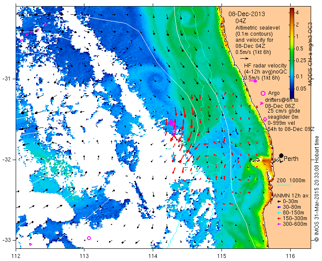Click the 0-30m black ANMN marker
This screenshot has height=261, width=322.
coord(279,202)
